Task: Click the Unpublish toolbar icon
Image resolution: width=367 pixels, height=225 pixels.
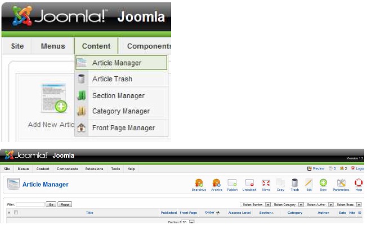Action: tap(249, 183)
